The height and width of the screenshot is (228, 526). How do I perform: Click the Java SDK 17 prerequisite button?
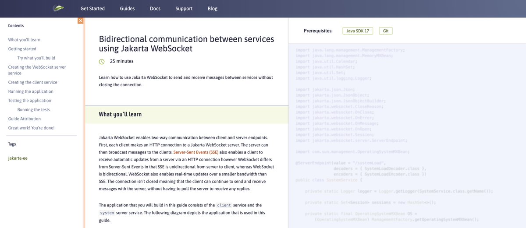tap(358, 31)
